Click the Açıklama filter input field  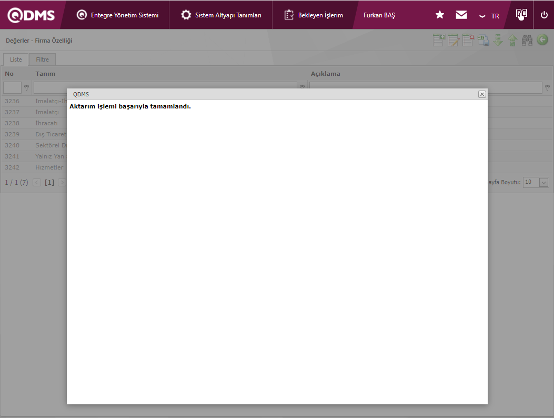tap(426, 87)
